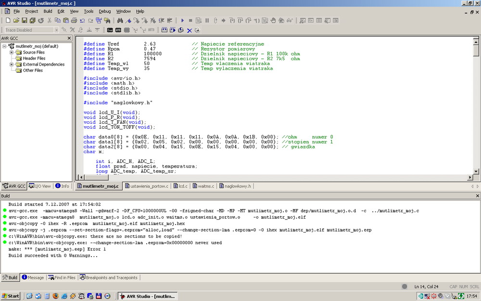This screenshot has height=301, width=481.
Task: Open the Trace Disabled dropdown
Action: (x=56, y=30)
